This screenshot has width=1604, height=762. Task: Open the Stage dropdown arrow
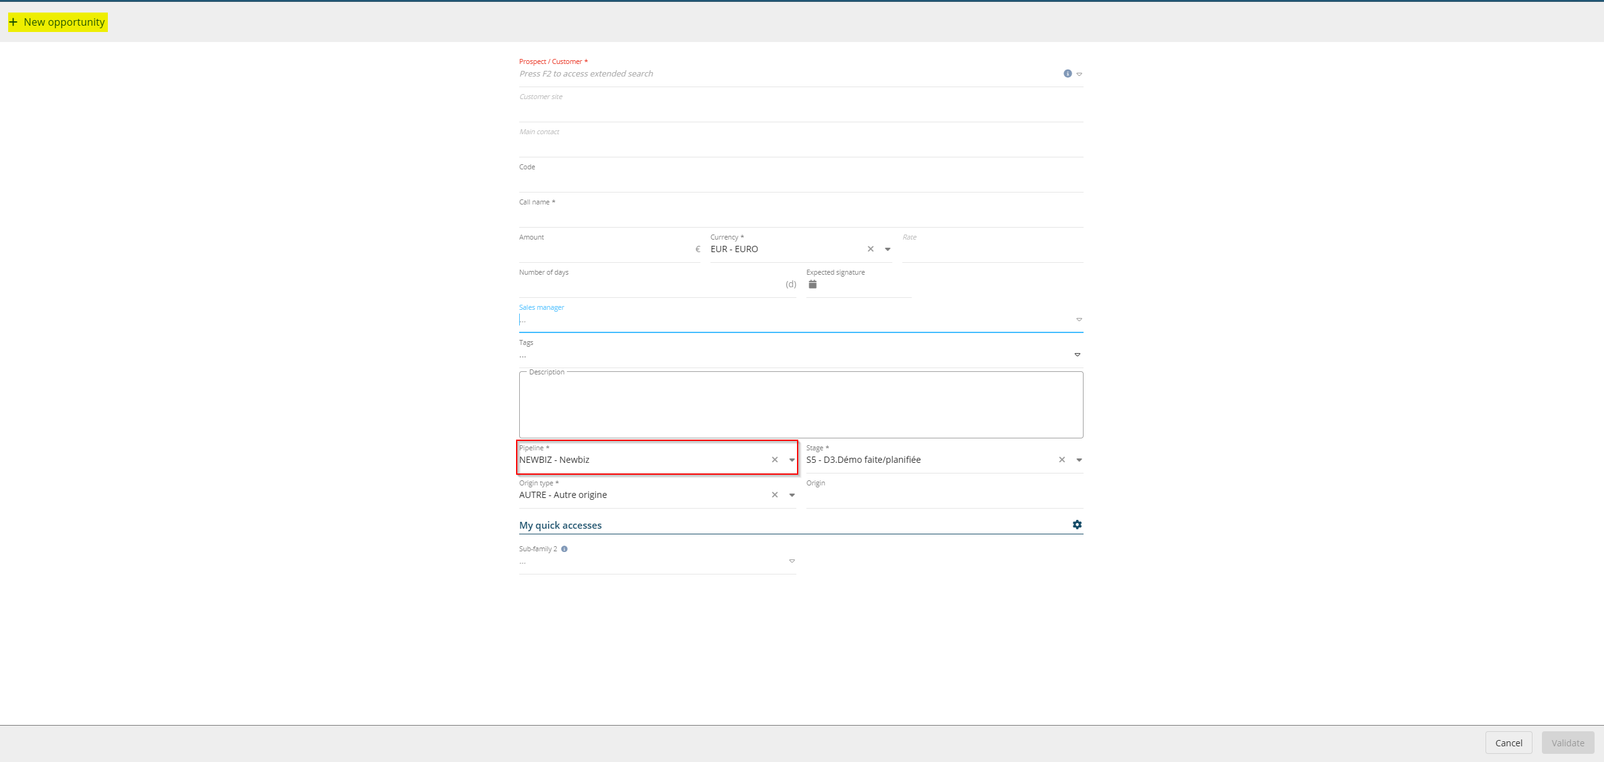[1079, 460]
